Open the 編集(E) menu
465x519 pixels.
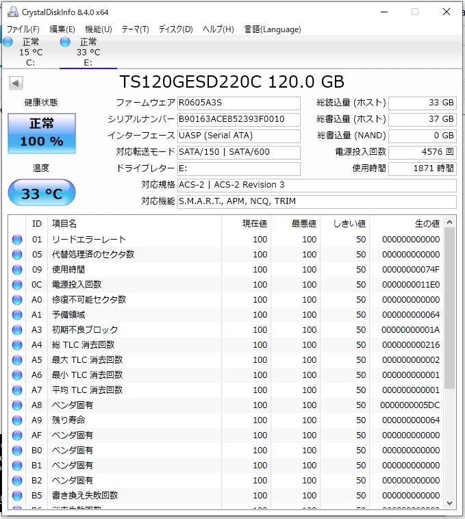coord(62,29)
